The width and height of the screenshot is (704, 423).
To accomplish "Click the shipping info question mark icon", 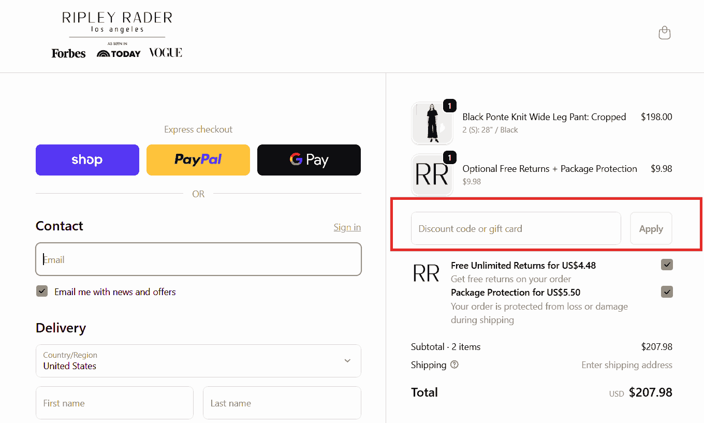I will point(454,364).
